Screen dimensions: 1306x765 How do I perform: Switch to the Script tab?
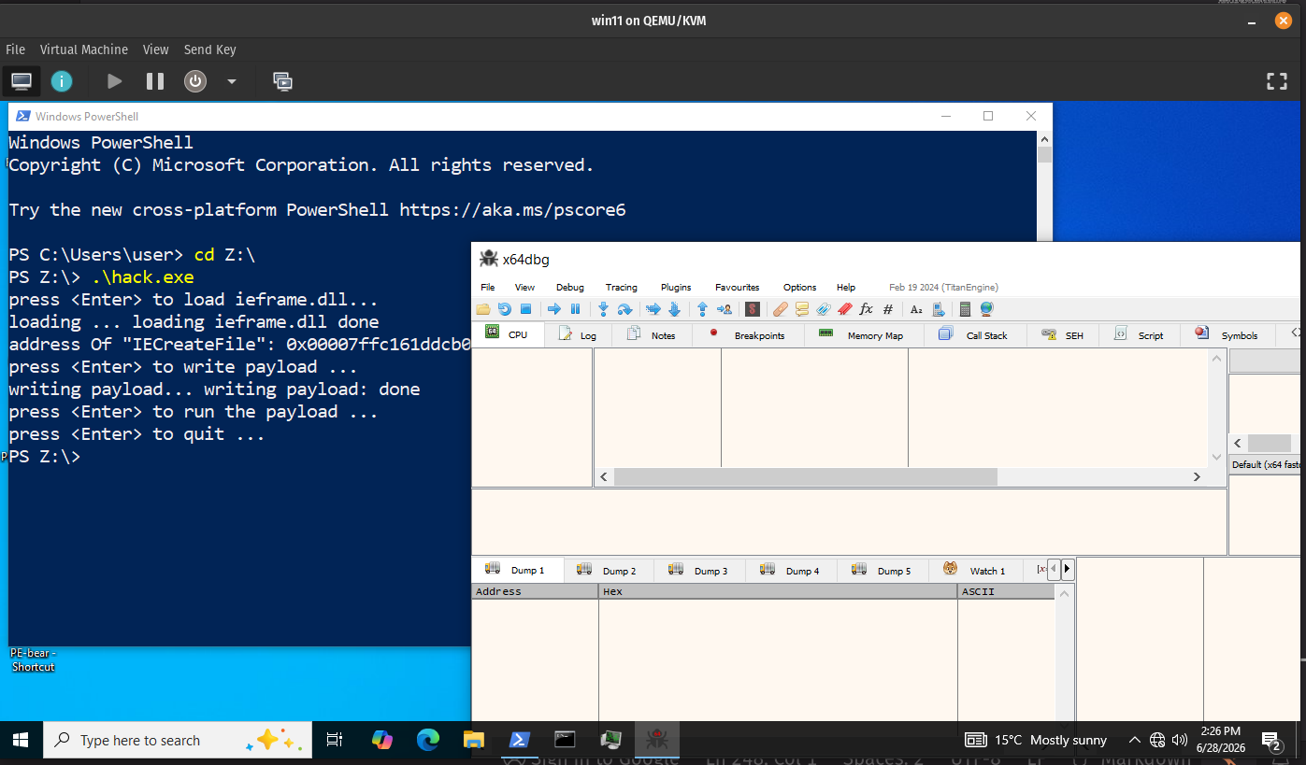tap(1139, 334)
